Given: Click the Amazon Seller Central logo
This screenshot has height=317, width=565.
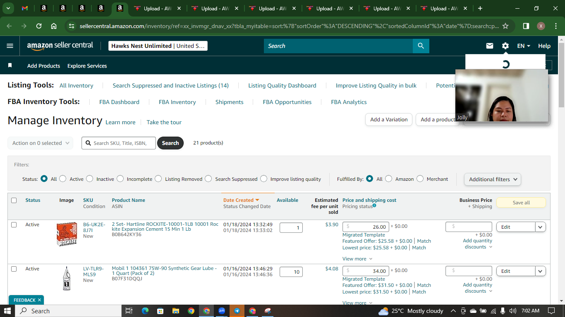Looking at the screenshot, I should (x=60, y=46).
